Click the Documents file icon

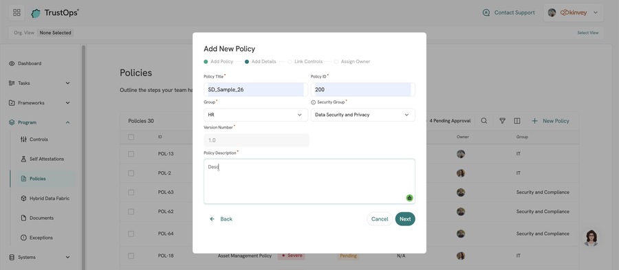coord(23,218)
